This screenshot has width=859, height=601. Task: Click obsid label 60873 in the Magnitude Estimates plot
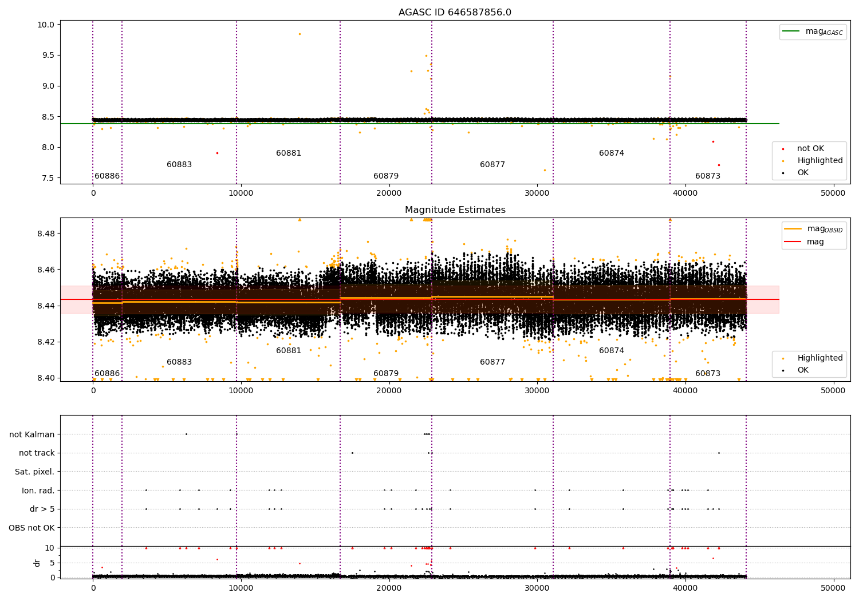(x=708, y=374)
